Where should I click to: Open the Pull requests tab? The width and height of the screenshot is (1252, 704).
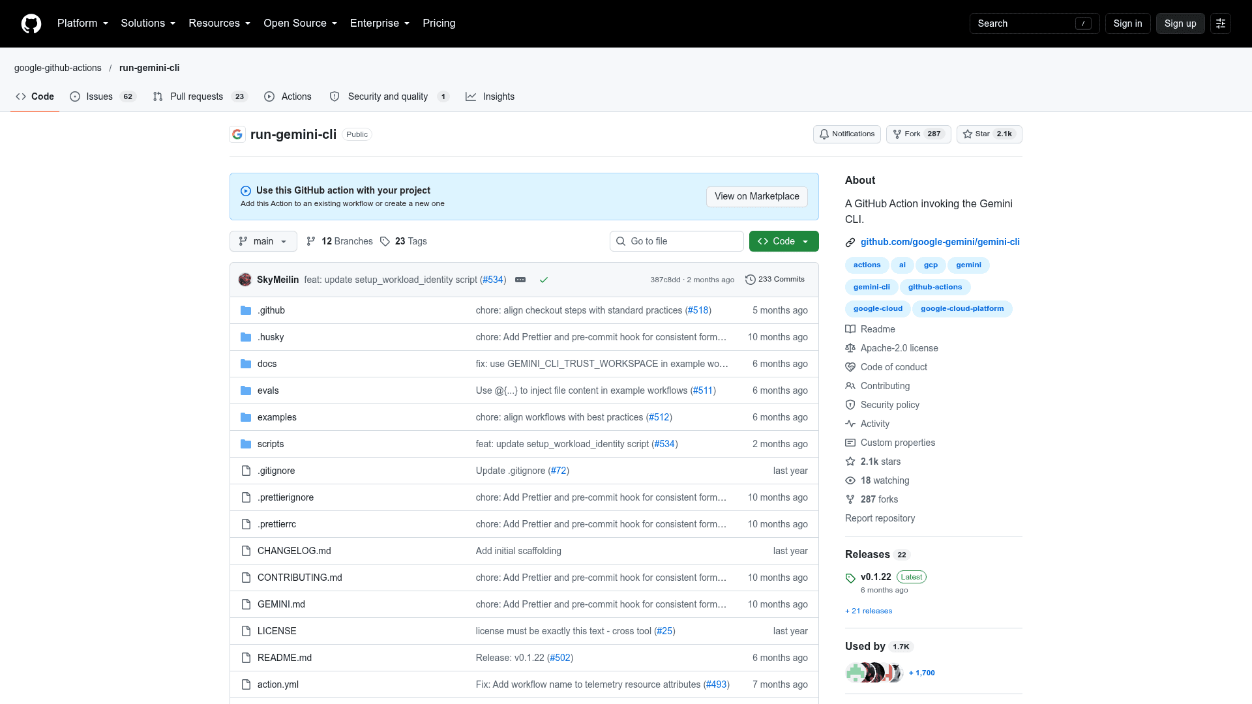pos(200,96)
